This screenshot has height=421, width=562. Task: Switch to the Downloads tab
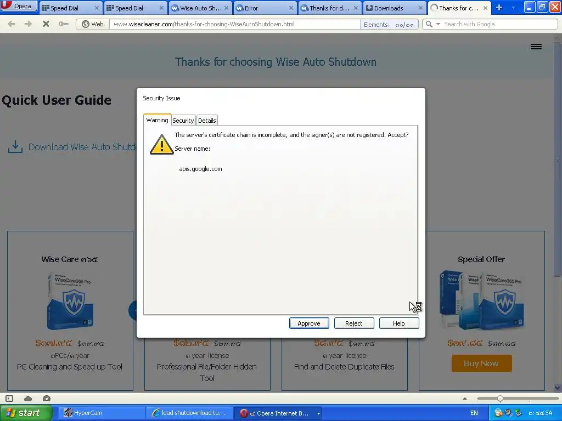point(394,8)
